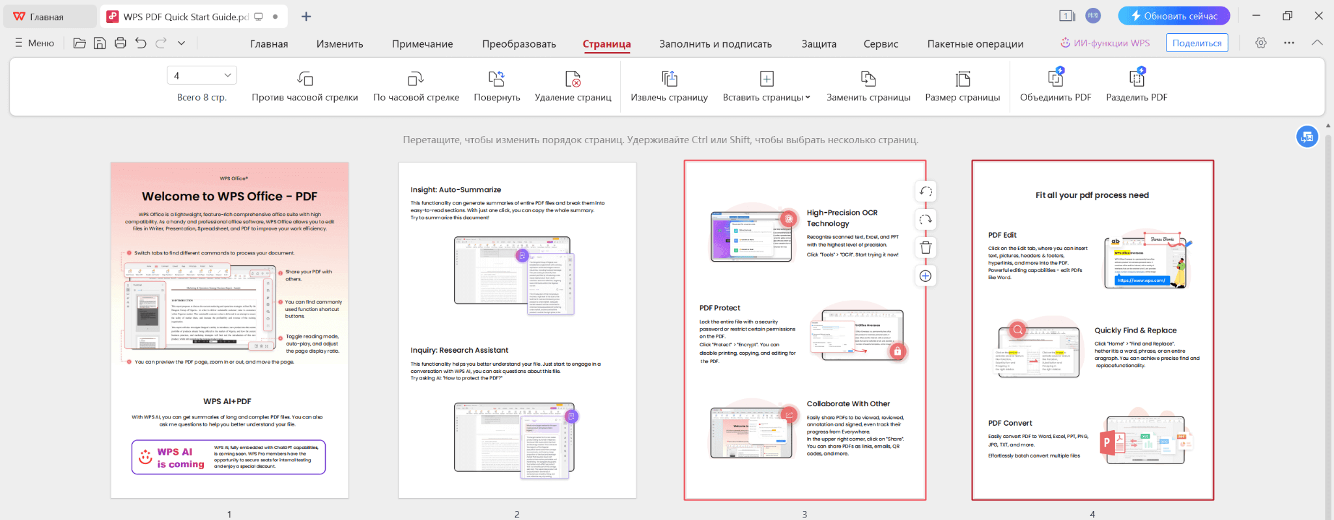Open the page number dropdown showing 4

tap(202, 75)
